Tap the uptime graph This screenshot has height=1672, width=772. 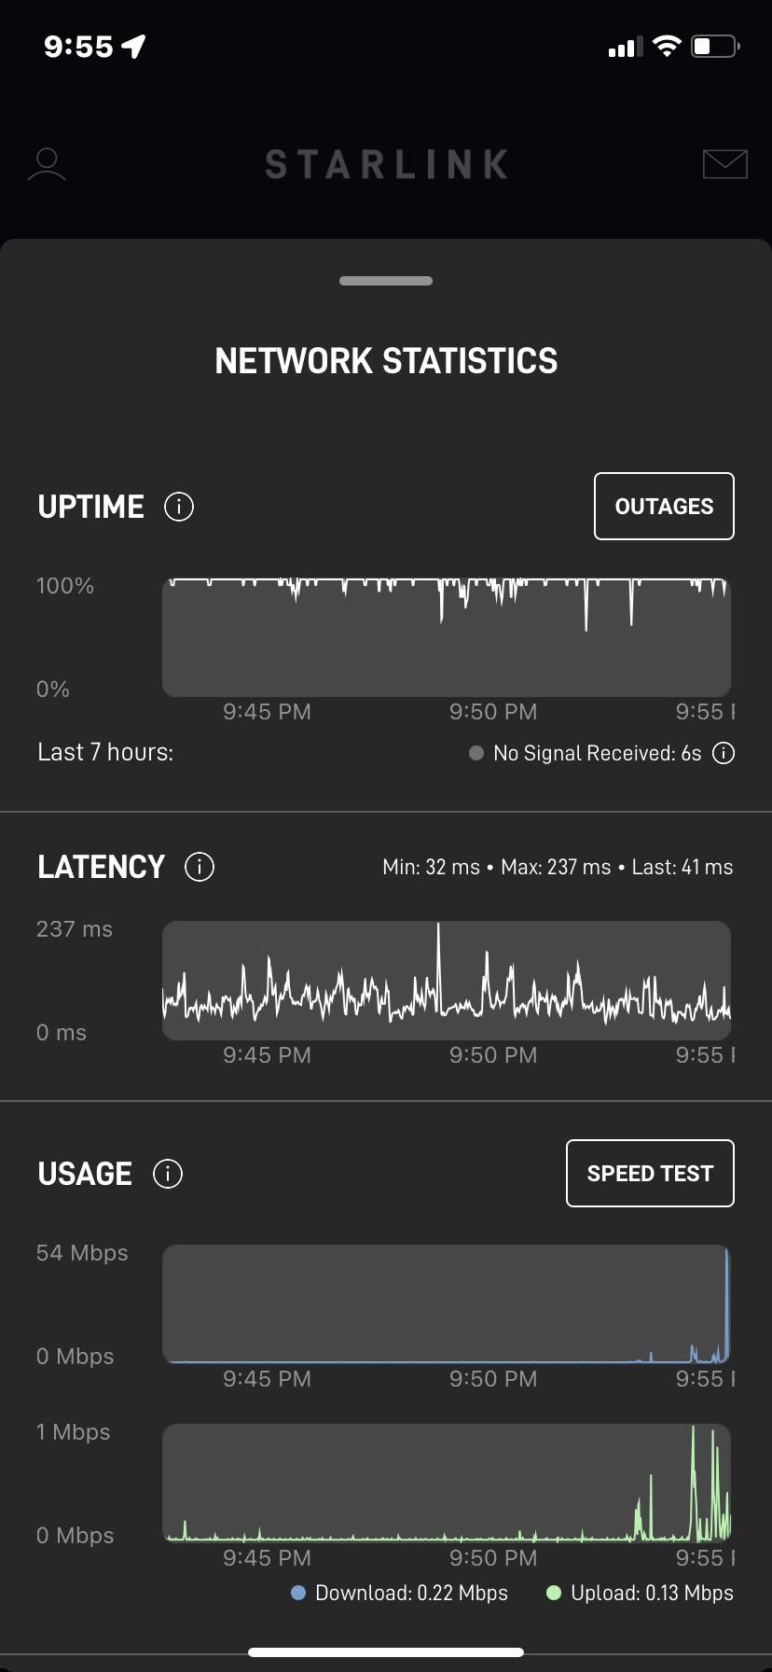(447, 637)
